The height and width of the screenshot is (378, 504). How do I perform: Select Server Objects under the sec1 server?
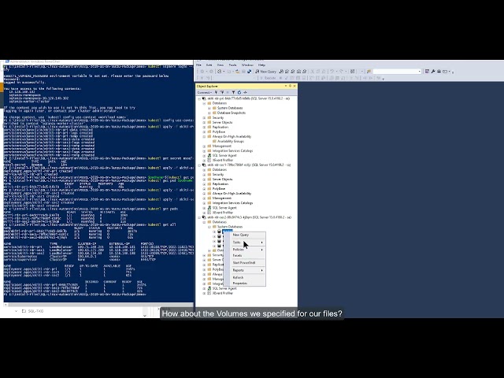222,180
